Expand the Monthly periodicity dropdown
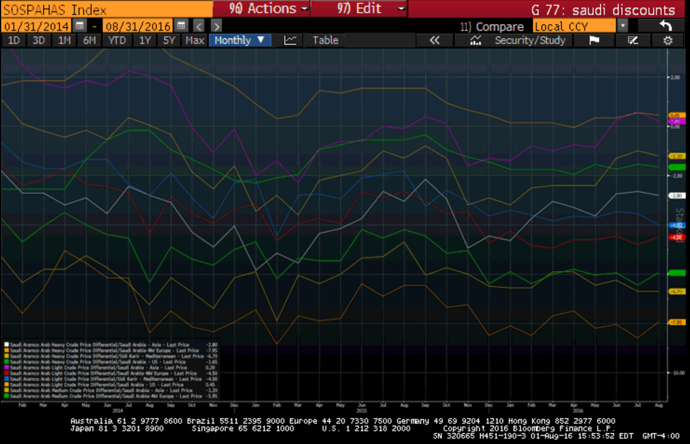Viewport: 690px width, 444px height. [x=240, y=40]
